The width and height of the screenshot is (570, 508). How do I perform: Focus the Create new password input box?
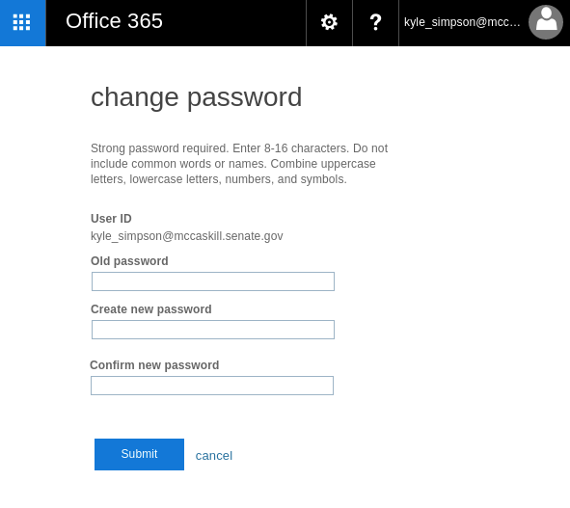click(213, 330)
